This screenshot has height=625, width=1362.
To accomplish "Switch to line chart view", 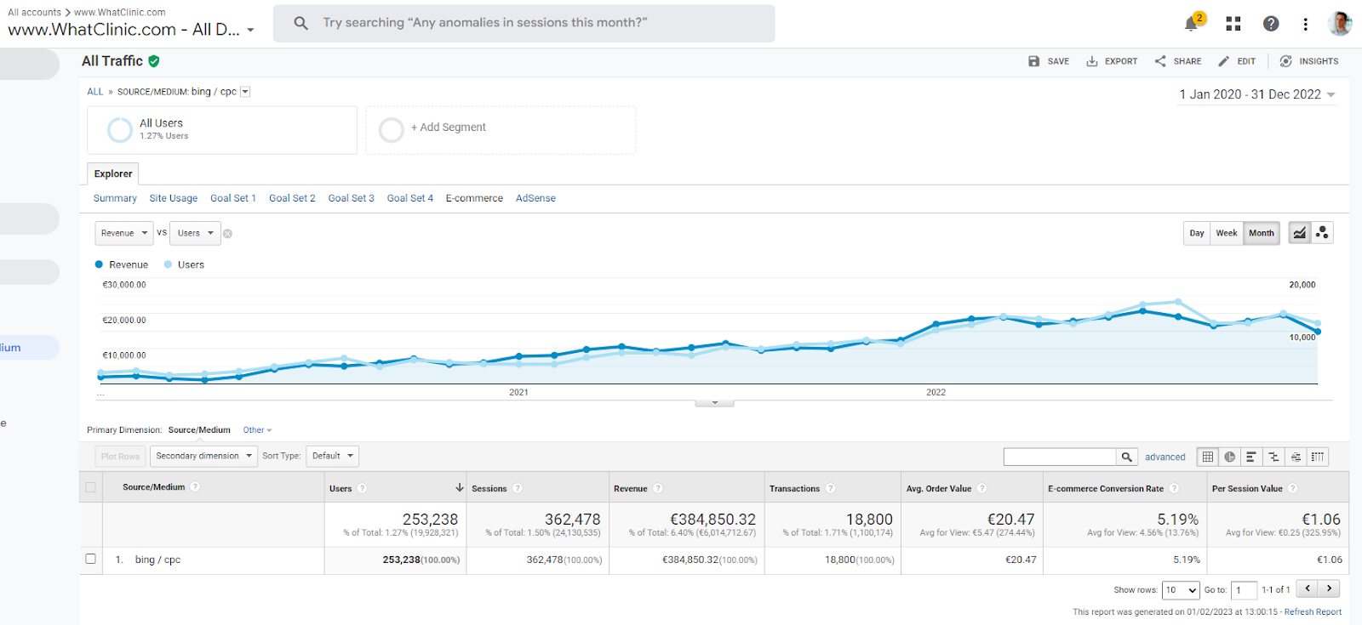I will pos(1299,233).
